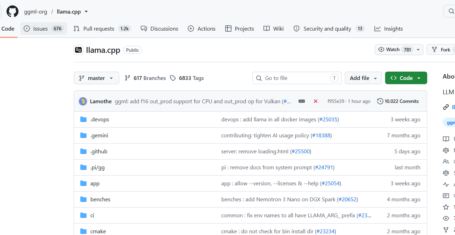
Task: Click the Watch button
Action: [x=395, y=50]
